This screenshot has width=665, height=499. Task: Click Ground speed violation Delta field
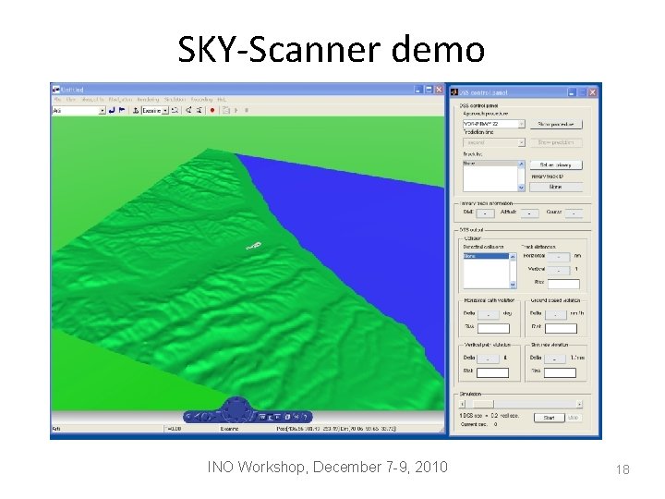[556, 314]
